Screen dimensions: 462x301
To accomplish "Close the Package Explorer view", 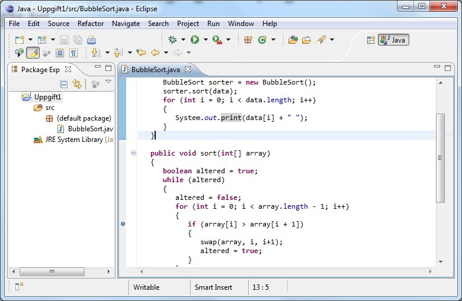I will 68,69.
